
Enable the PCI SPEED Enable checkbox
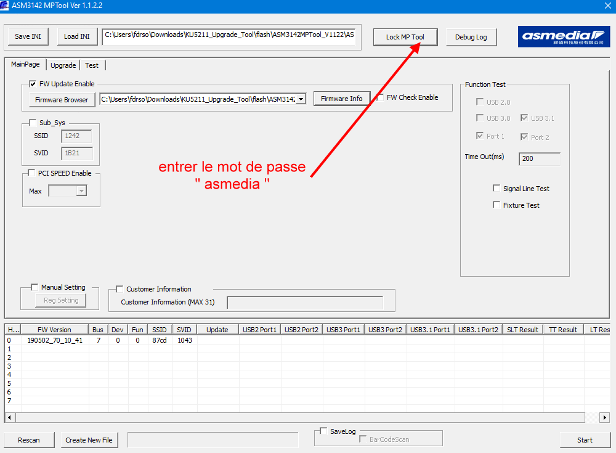(31, 173)
